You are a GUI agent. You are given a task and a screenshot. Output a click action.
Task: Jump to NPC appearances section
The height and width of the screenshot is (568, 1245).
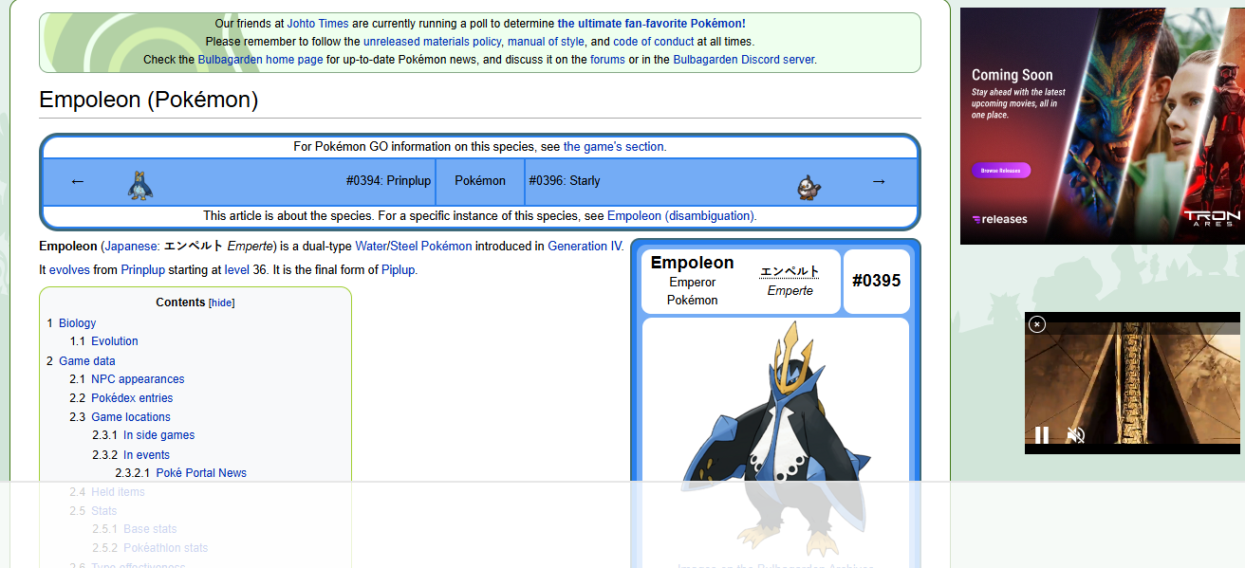(138, 379)
